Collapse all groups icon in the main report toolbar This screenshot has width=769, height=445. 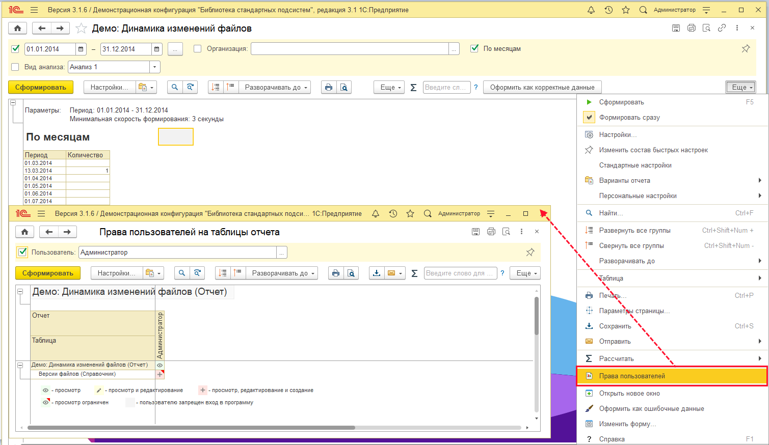[x=231, y=87]
